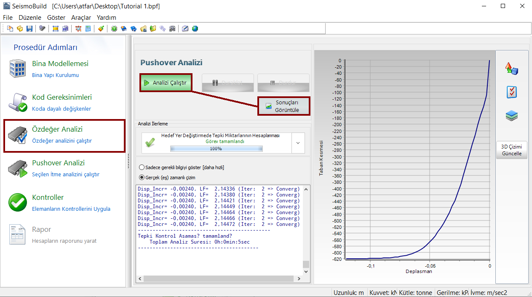Select 'Sadece gerekli bilgiyi göster' radio option

pos(142,167)
